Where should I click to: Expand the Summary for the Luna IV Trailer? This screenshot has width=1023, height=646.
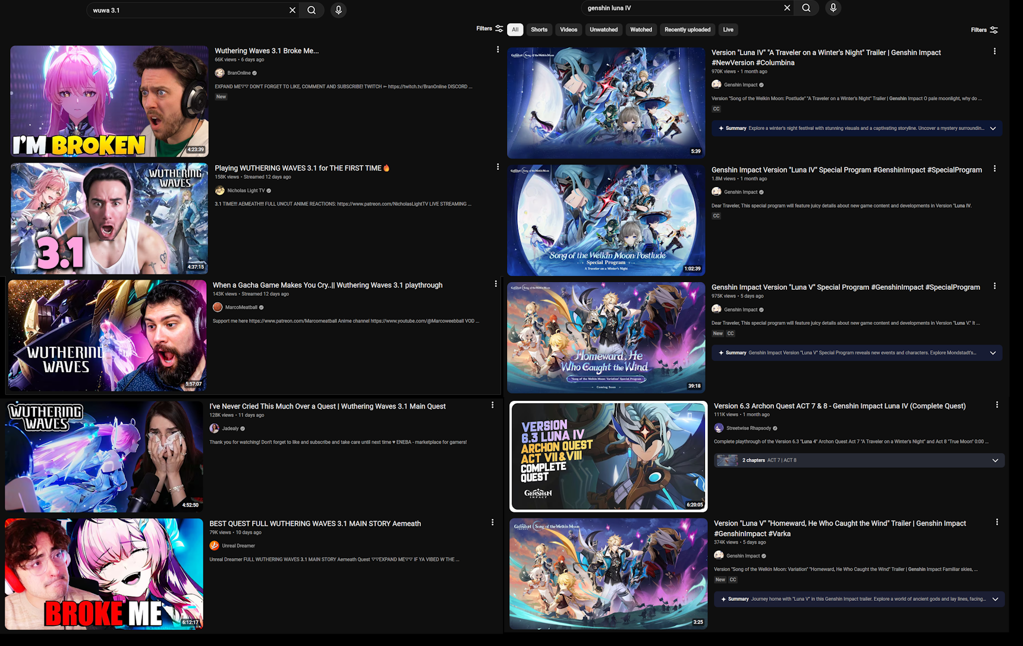(x=993, y=128)
